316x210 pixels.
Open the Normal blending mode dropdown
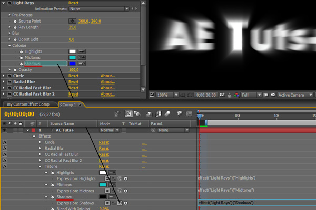110,130
